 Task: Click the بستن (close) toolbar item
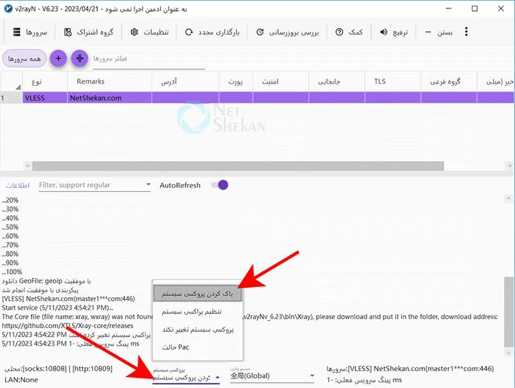point(438,32)
